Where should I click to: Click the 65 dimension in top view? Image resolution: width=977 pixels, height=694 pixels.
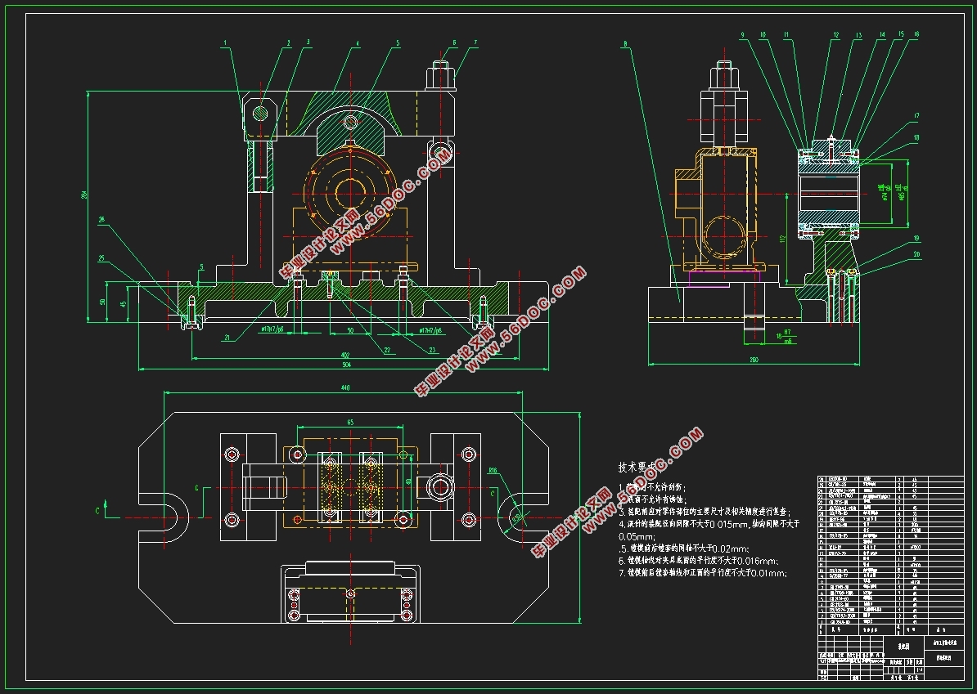pos(350,422)
